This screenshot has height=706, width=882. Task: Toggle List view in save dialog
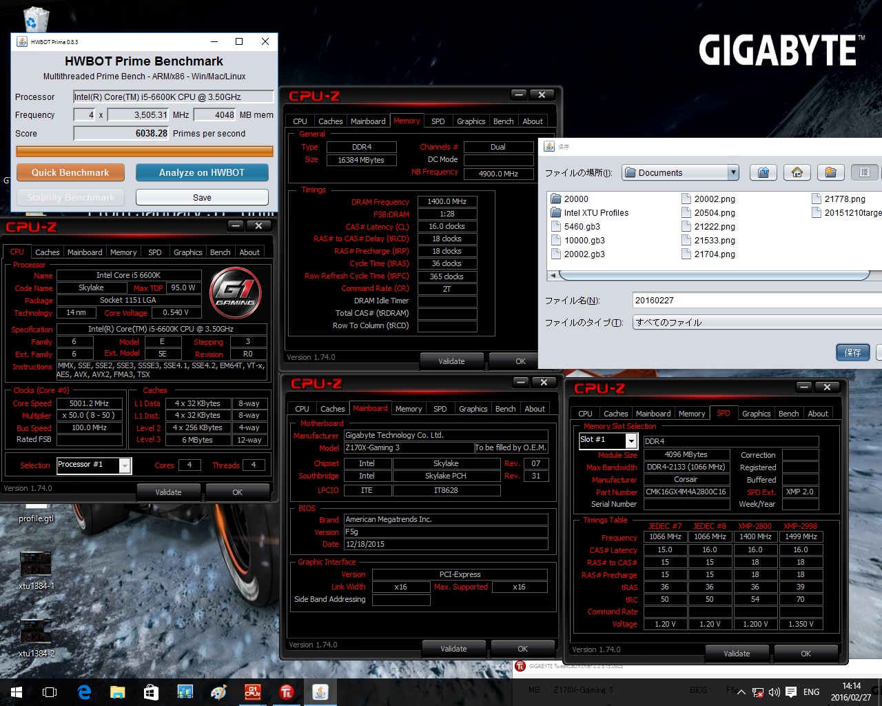[x=865, y=172]
